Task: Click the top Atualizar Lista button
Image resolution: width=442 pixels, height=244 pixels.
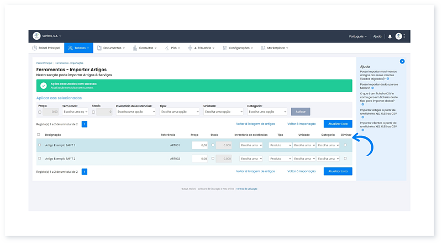Action: 338,124
